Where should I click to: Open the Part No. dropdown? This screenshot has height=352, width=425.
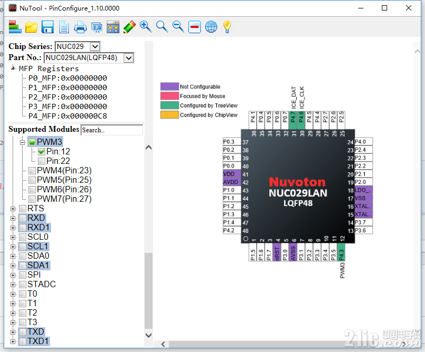(129, 58)
